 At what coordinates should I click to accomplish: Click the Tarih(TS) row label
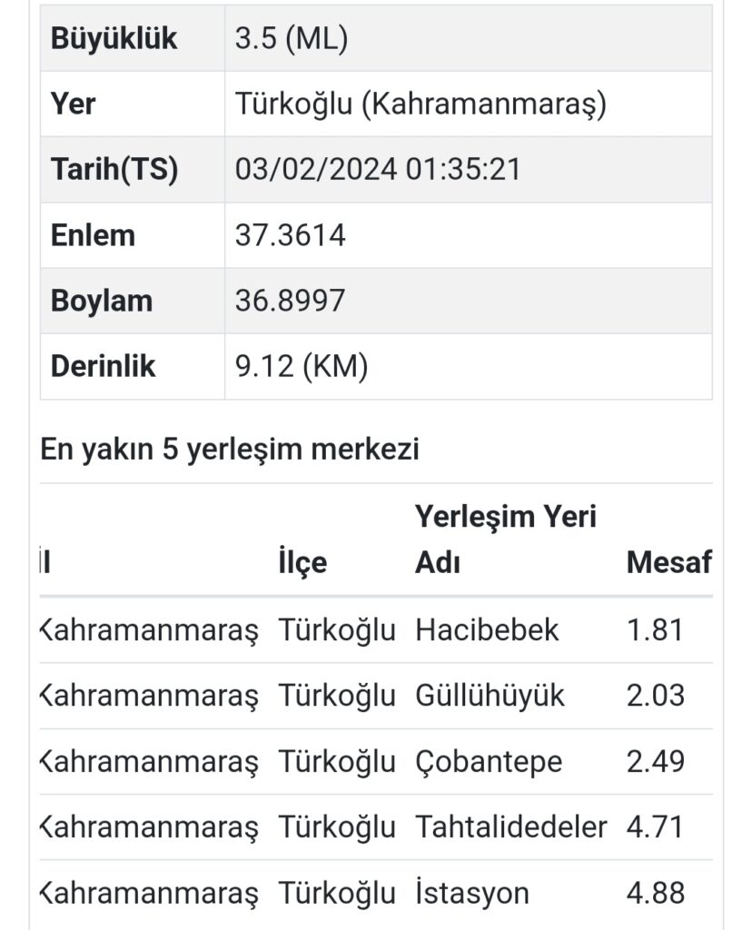tap(114, 170)
